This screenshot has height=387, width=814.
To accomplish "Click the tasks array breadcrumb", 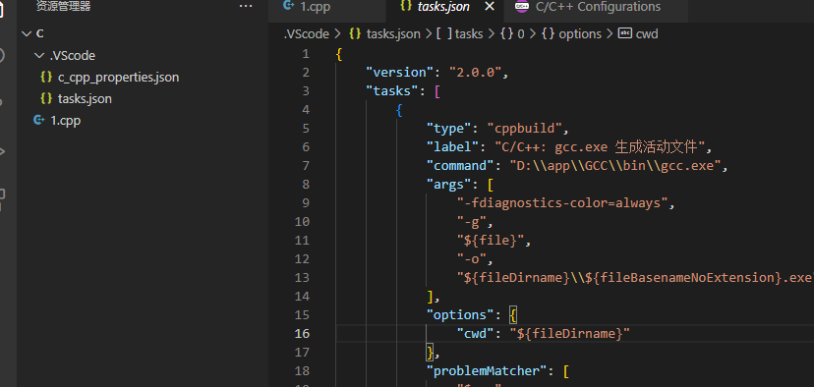I will coord(469,34).
